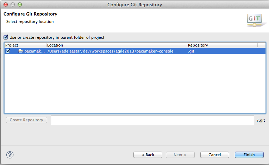The width and height of the screenshot is (269, 165).
Task: Select the pacemak... project name cell
Action: (35, 51)
